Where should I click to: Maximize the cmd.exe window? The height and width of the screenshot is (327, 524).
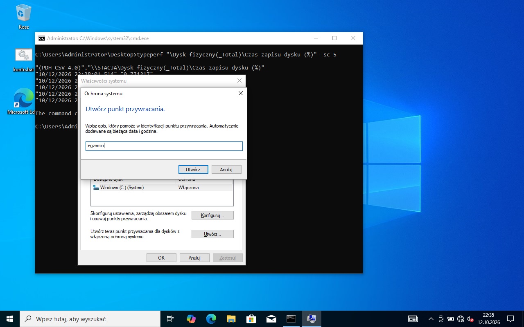click(x=334, y=38)
